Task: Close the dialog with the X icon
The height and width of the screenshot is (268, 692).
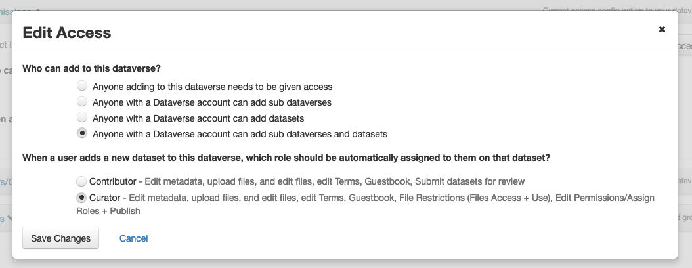Action: click(662, 30)
